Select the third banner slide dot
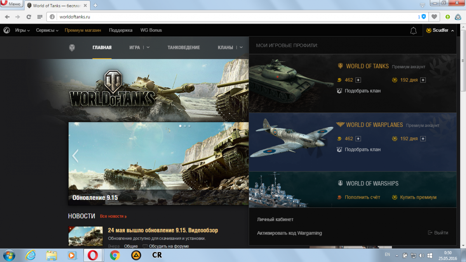This screenshot has height=262, width=466. pyautogui.click(x=190, y=126)
